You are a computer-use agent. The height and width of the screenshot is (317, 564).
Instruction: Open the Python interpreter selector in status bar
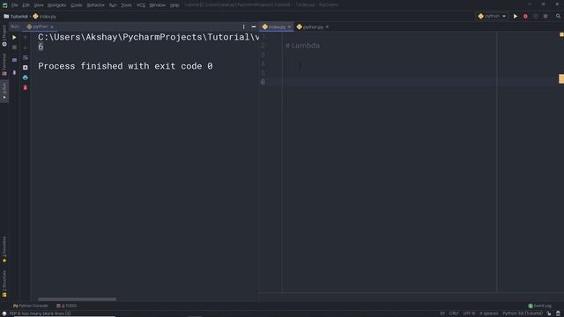[523, 313]
